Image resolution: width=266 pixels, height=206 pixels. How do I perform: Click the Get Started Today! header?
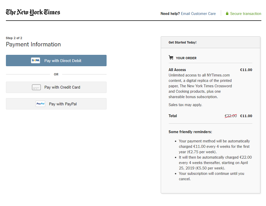(x=182, y=42)
